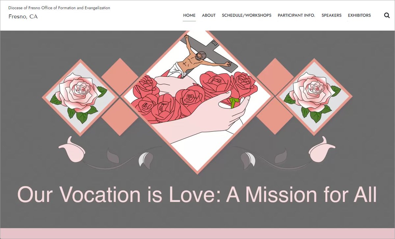
Task: Open the search using the magnifying glass icon
Action: pyautogui.click(x=387, y=15)
